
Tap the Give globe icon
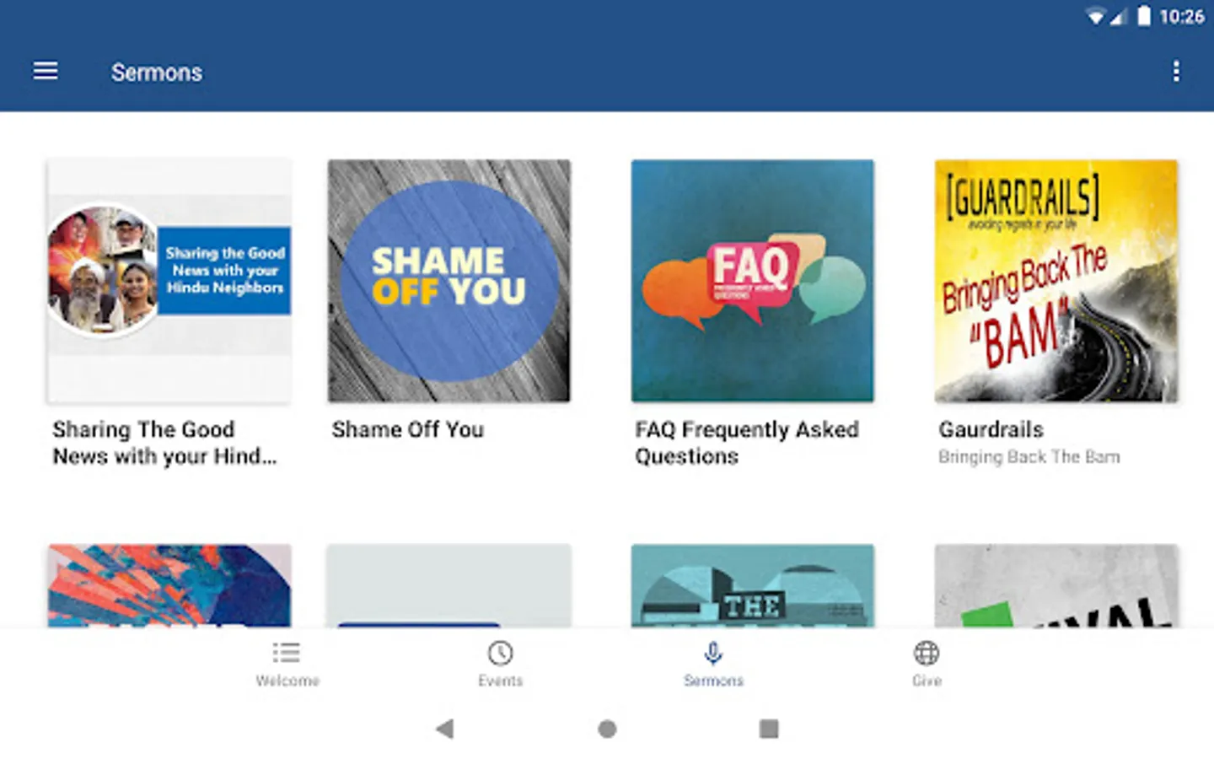point(927,653)
